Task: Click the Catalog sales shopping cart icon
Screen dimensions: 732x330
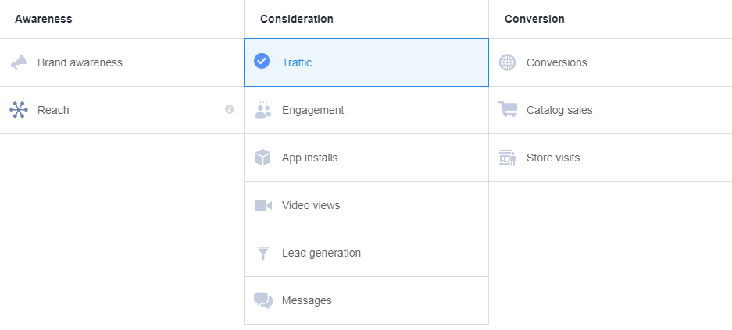Action: coord(508,110)
